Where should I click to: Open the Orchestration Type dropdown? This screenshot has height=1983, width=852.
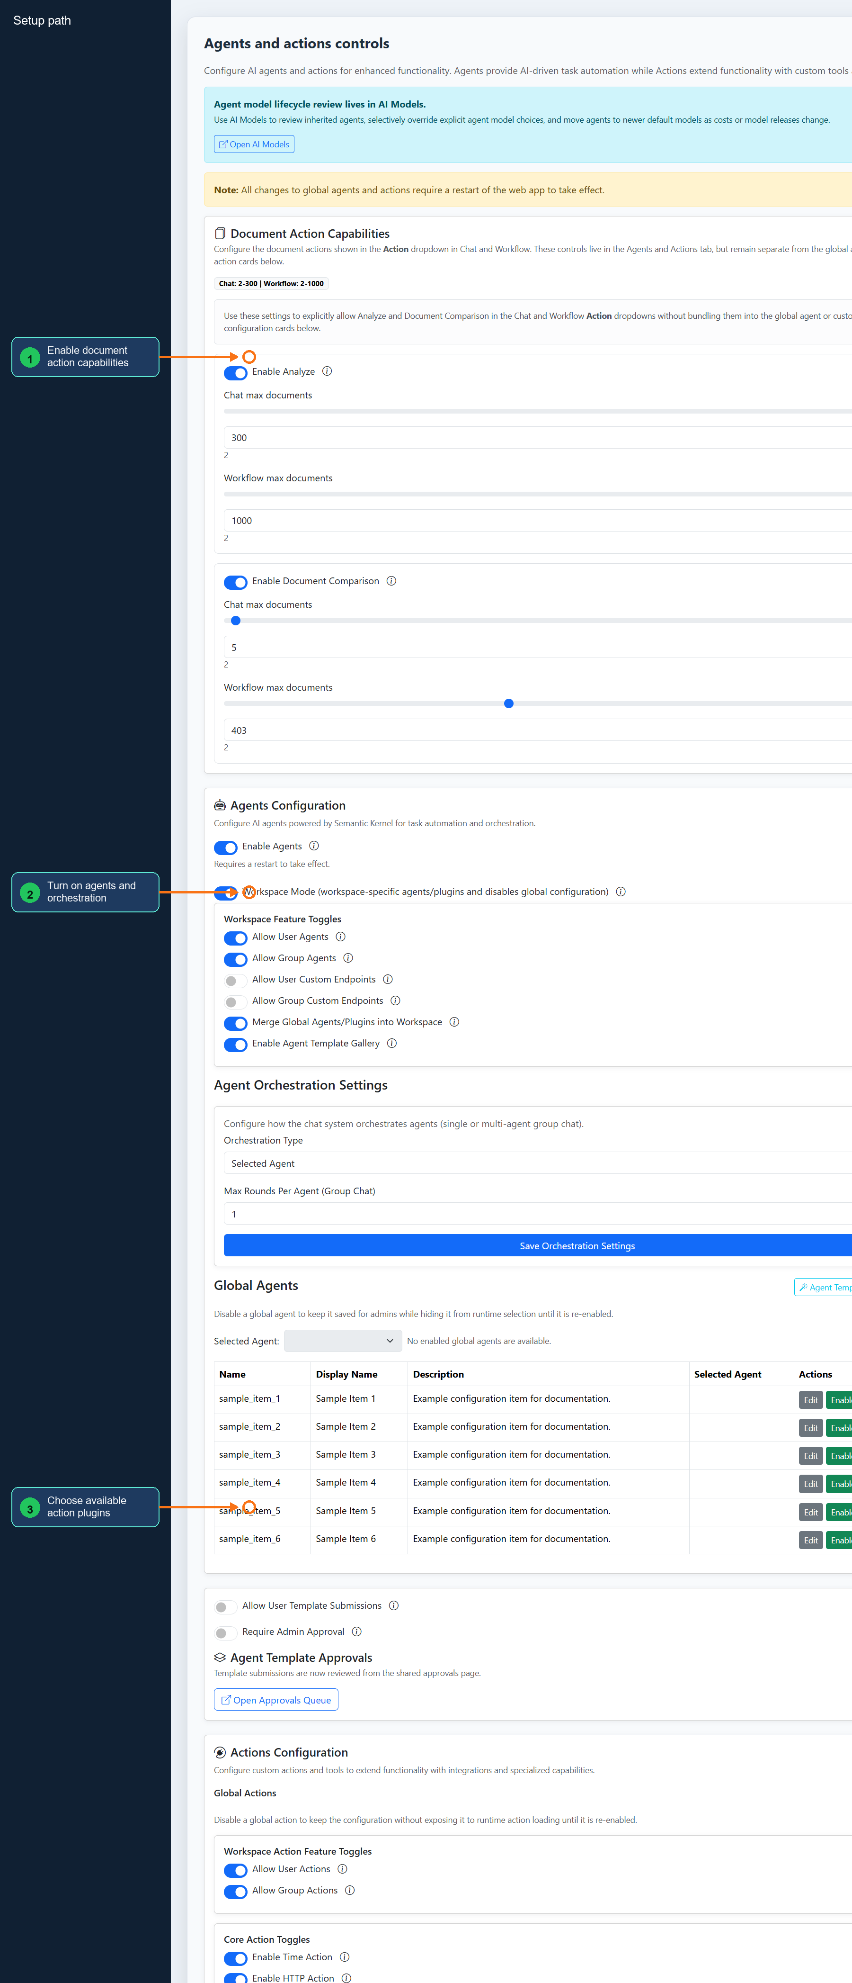pos(538,1163)
